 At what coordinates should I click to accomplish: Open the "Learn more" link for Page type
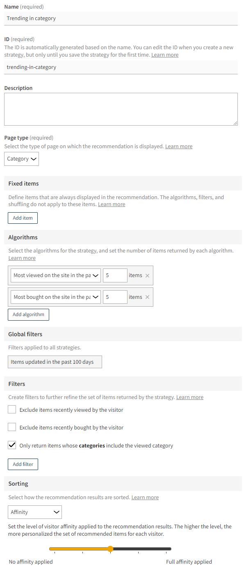click(x=178, y=146)
